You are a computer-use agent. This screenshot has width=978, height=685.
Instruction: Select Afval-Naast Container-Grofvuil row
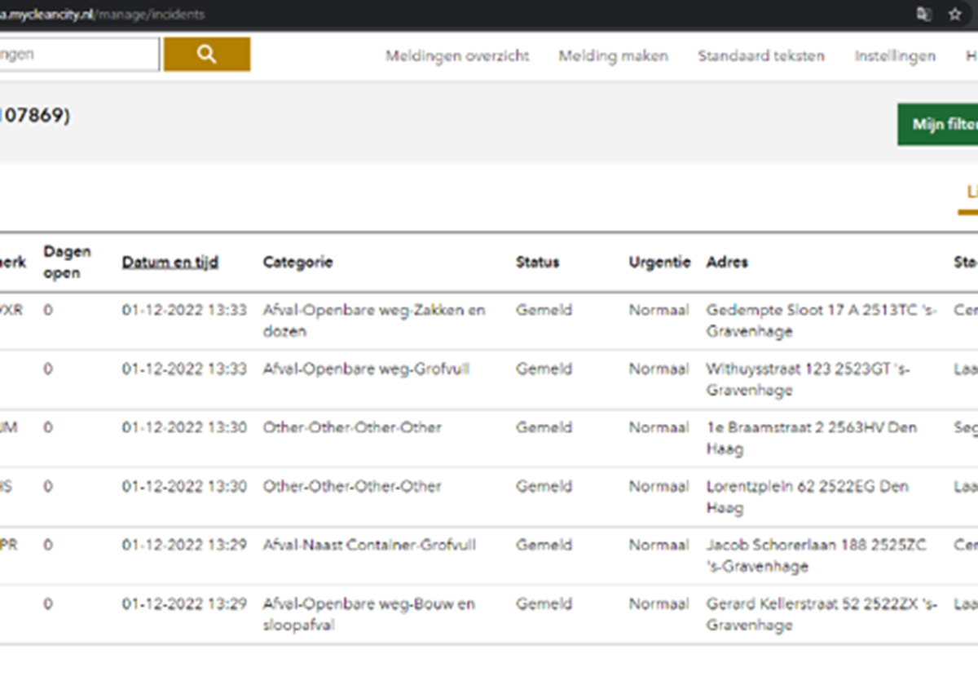point(489,556)
